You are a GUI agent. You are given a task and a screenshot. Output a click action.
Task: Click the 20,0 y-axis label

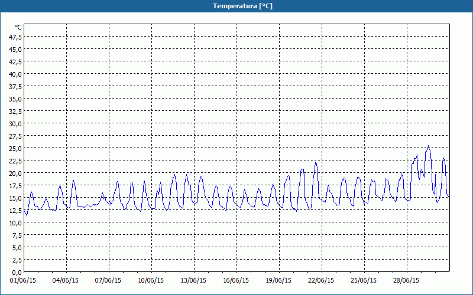click(x=15, y=173)
